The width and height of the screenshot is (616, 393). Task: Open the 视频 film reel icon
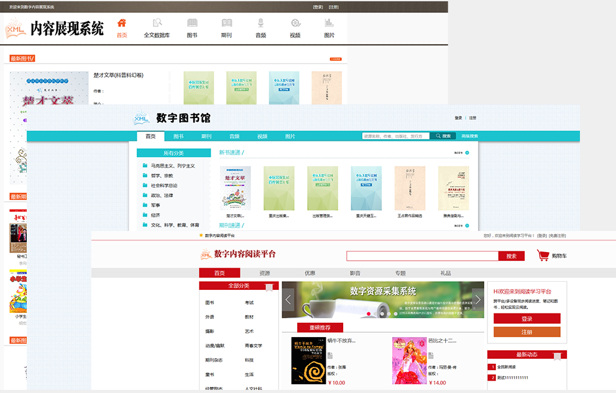(295, 23)
